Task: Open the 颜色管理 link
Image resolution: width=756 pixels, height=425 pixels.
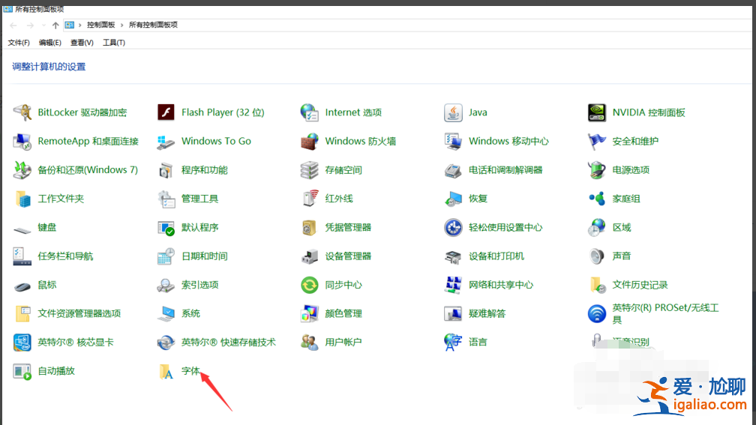Action: point(343,313)
